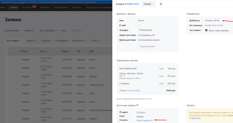Click the Статус column header

tap(24, 51)
